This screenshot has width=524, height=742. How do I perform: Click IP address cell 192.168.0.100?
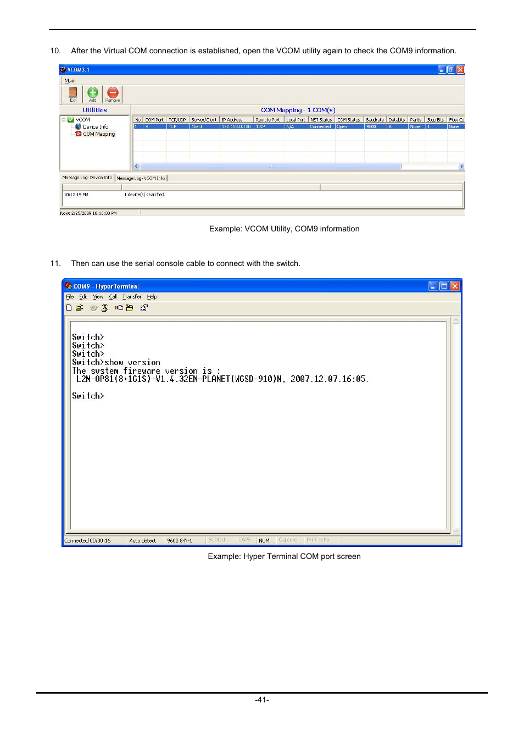coord(237,126)
